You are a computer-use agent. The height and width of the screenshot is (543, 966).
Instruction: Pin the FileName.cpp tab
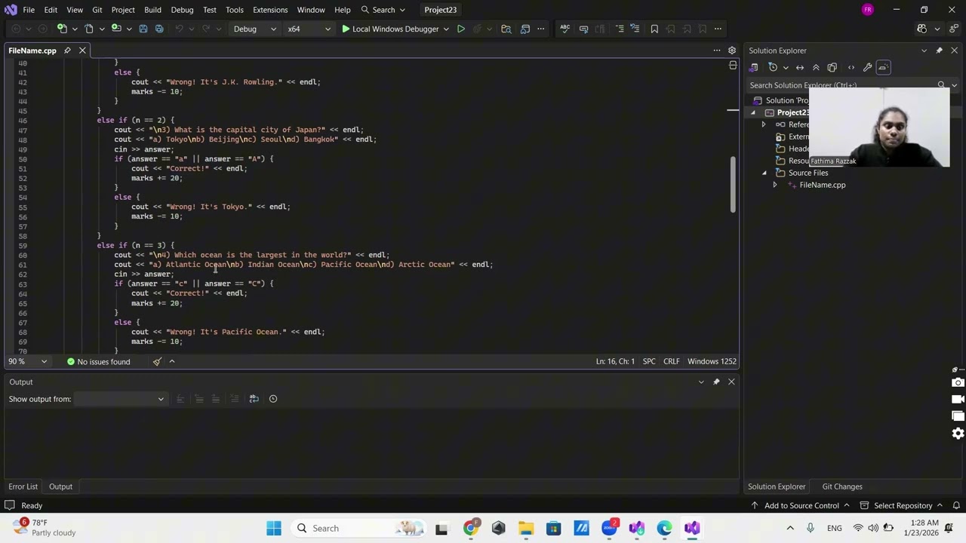point(67,51)
